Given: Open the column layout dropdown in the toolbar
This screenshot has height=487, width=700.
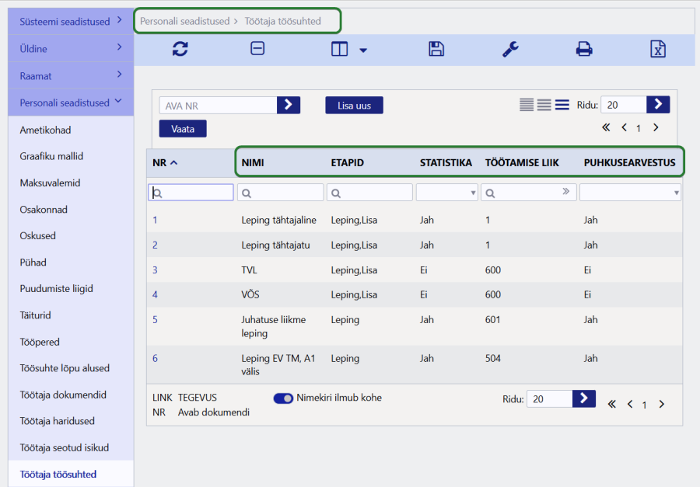Looking at the screenshot, I should click(x=348, y=50).
